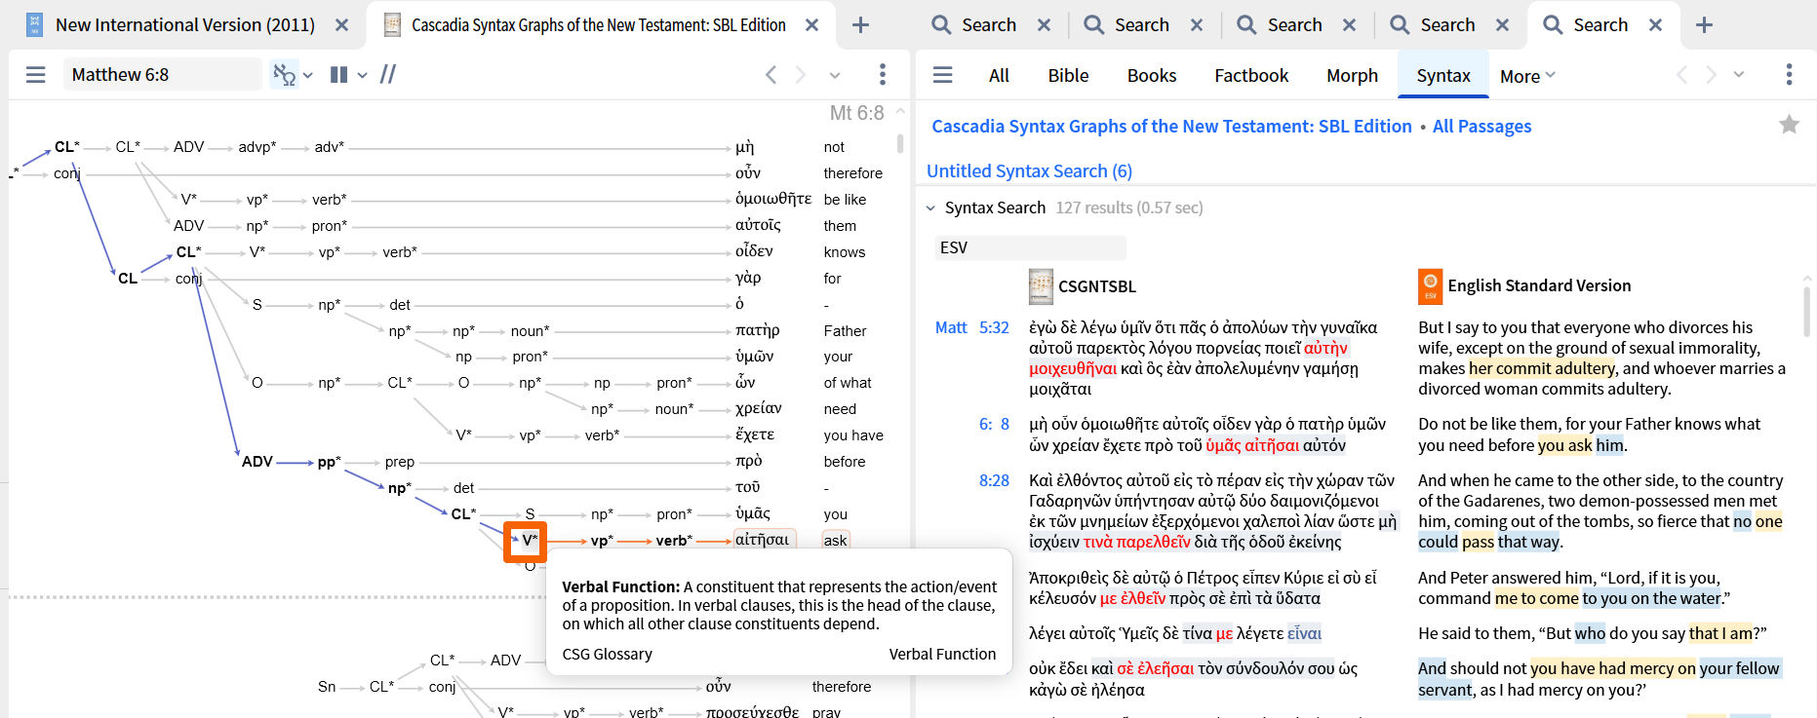Click the All Passages link
Screen dimensions: 1817x718
(x=1481, y=126)
